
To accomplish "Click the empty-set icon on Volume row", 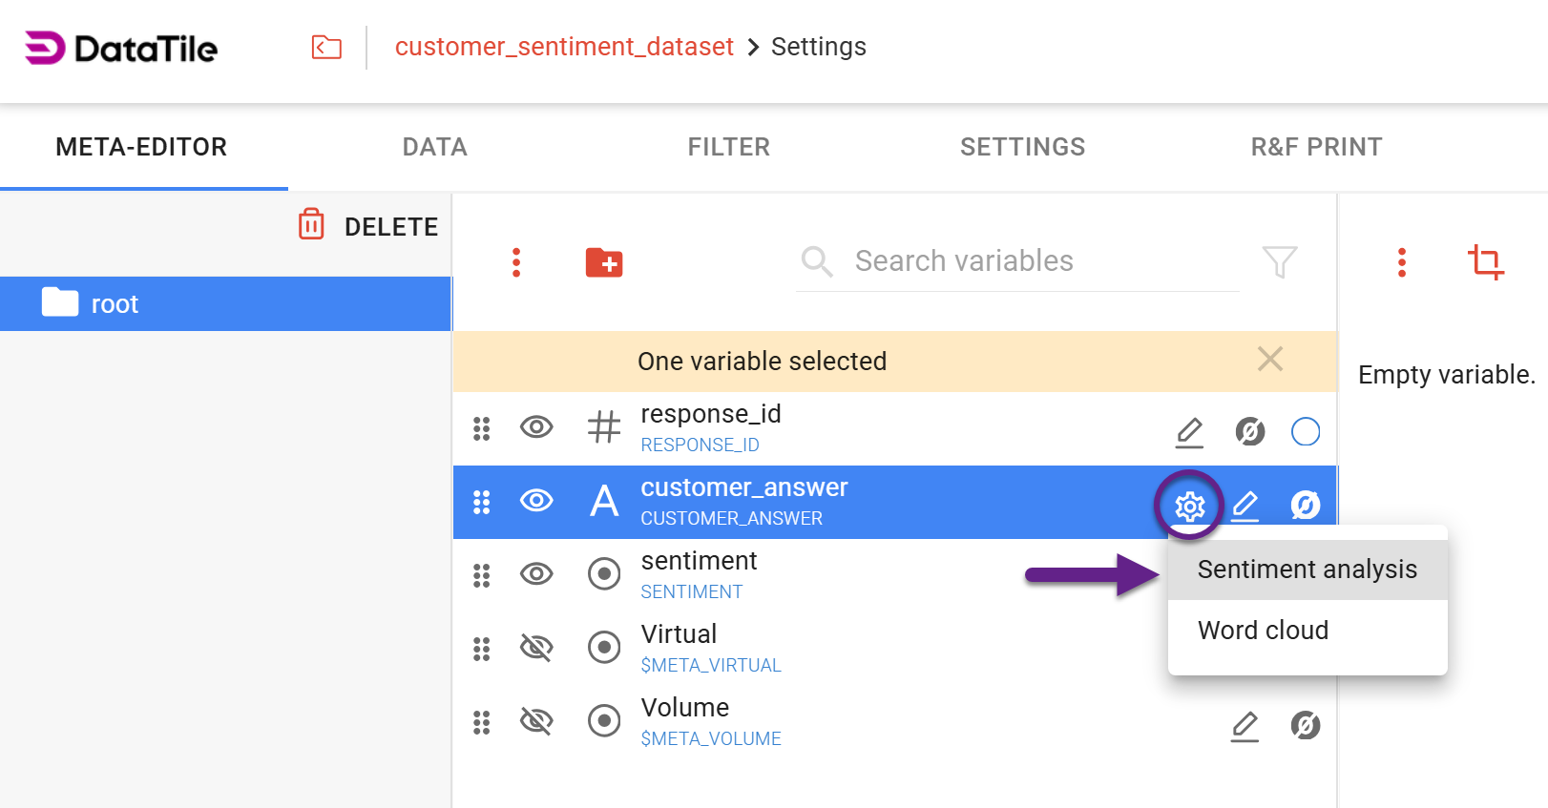I will point(1305,726).
